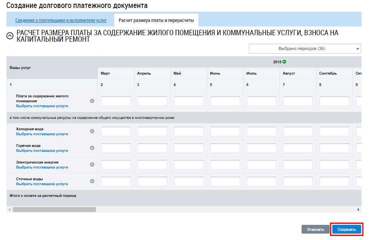371x240 pixels.
Task: Click the scrollbar right arrow
Action: point(358,210)
